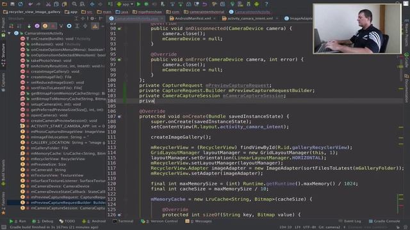This screenshot has width=410, height=230.
Task: Open the Android SDK Manager icon
Action: (249, 4)
